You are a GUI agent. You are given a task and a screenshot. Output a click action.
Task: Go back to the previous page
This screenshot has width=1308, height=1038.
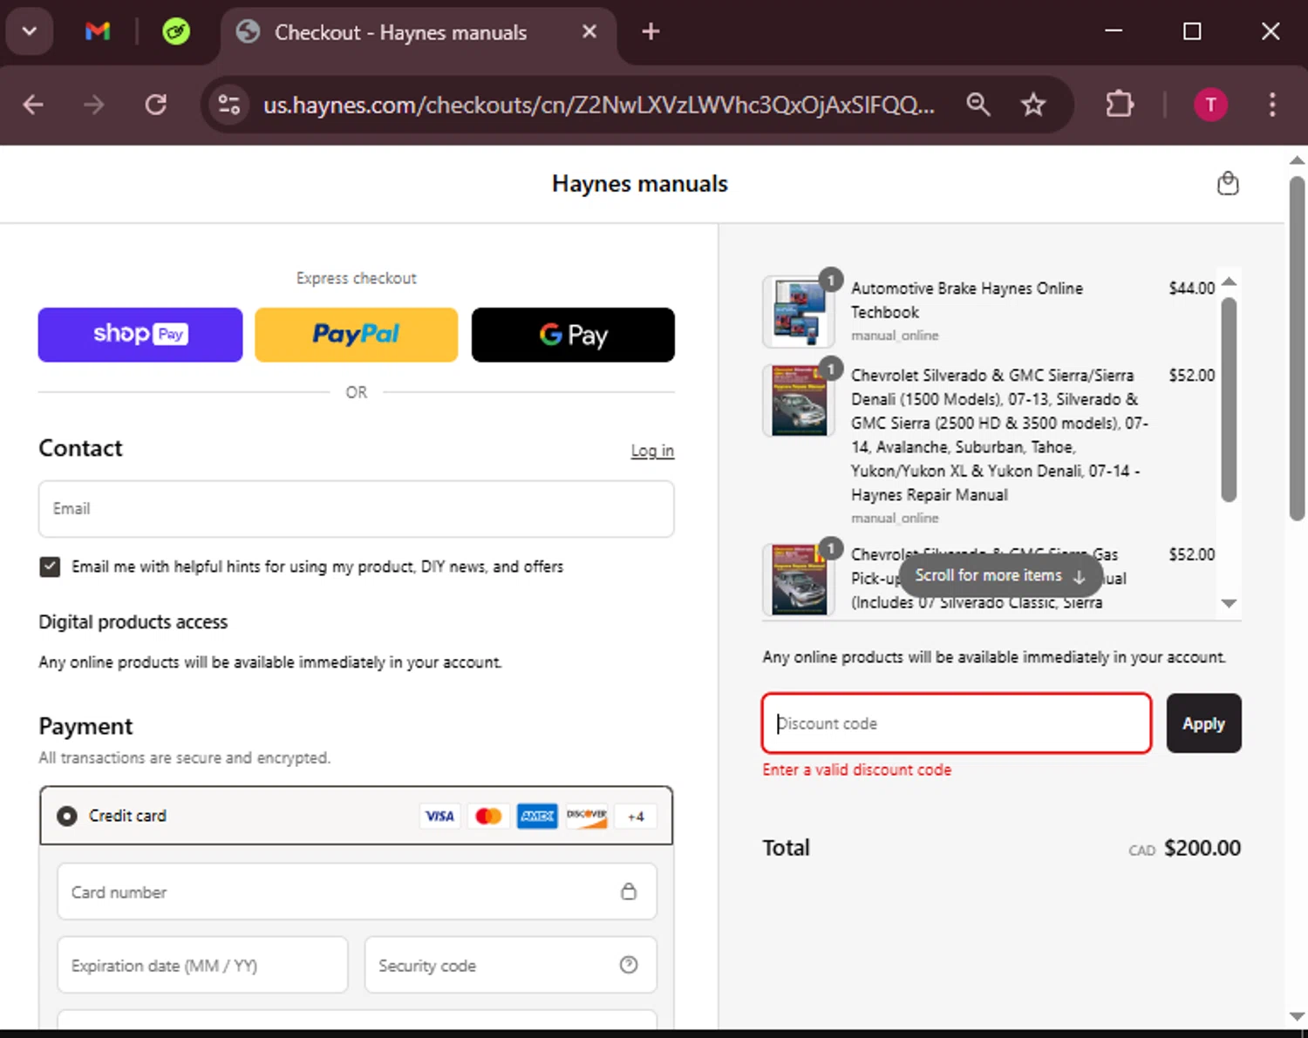(x=33, y=105)
